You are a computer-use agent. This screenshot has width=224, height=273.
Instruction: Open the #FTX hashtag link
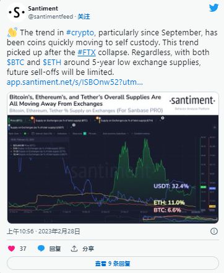click(x=87, y=53)
